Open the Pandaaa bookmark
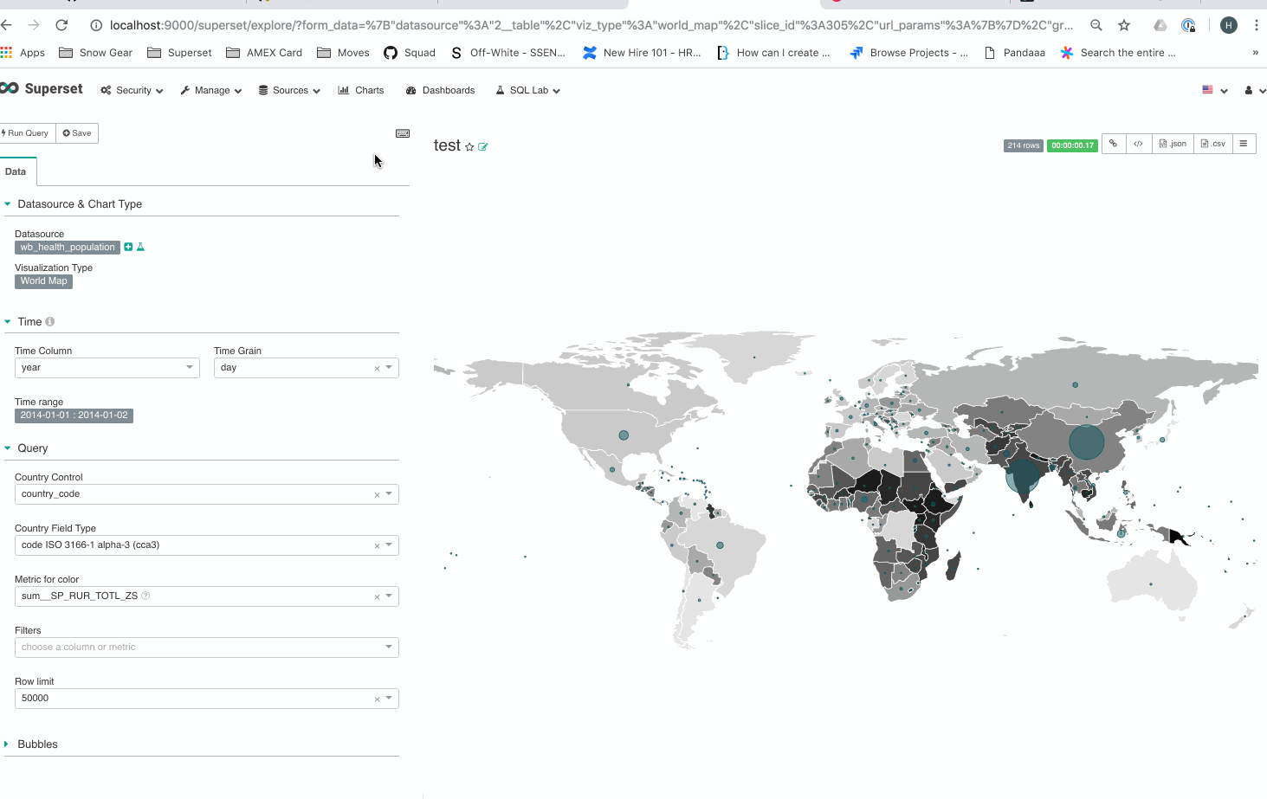1267x799 pixels. pyautogui.click(x=1014, y=53)
